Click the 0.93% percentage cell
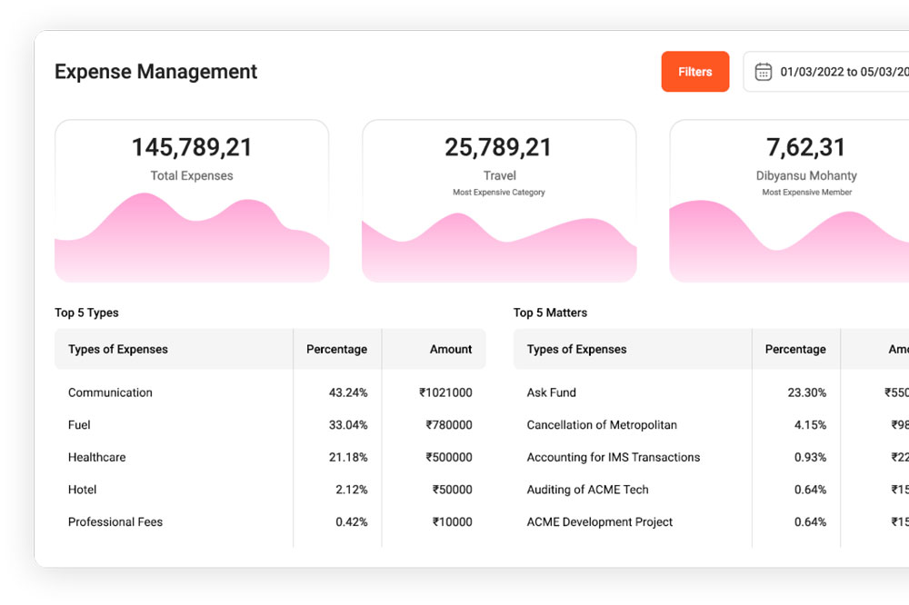Image resolution: width=909 pixels, height=605 pixels. [811, 458]
